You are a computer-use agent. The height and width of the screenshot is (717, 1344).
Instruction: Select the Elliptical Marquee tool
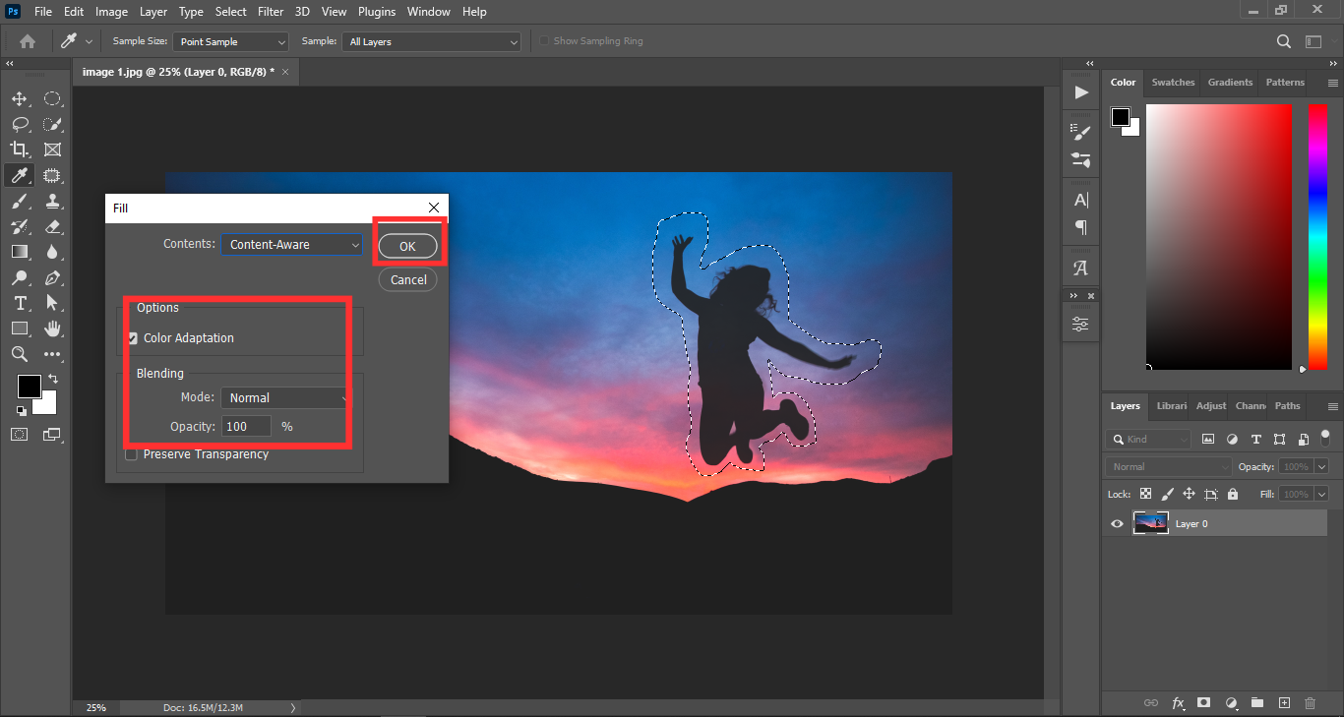click(52, 98)
